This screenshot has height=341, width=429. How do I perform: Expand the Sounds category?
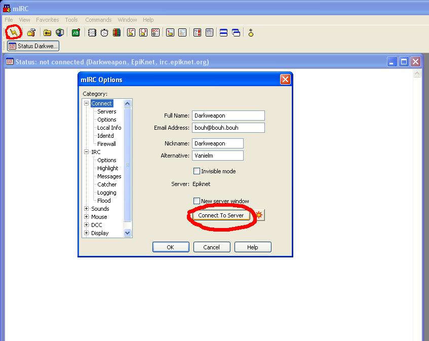coord(87,209)
